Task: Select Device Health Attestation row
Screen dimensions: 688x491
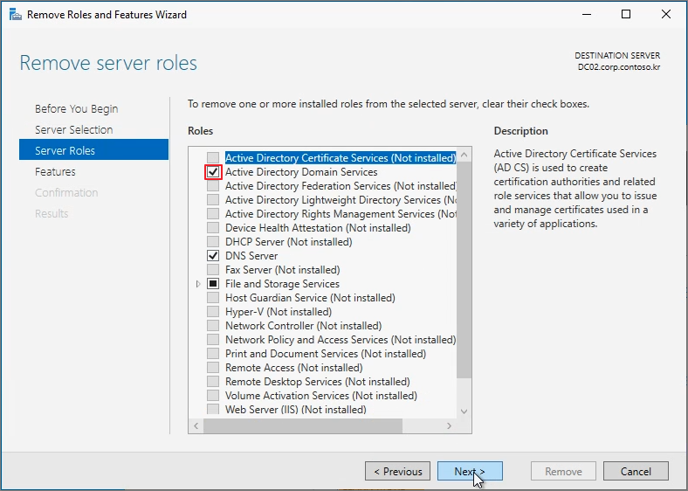Action: tap(318, 228)
